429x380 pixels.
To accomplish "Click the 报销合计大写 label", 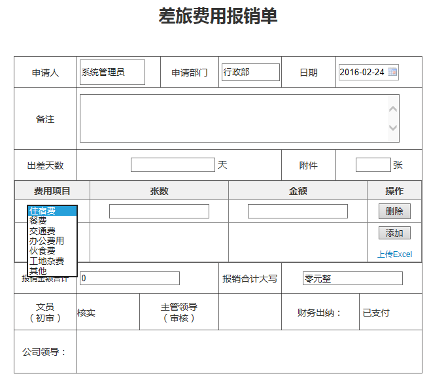I will [x=250, y=279].
